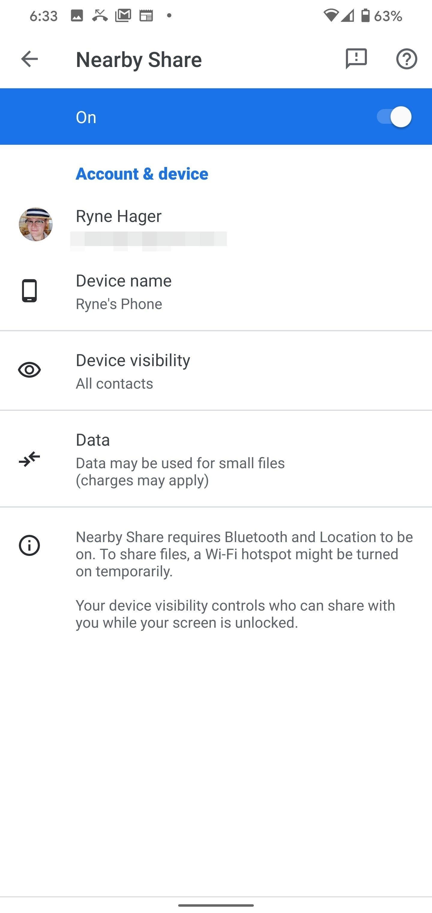
Task: Tap the All contacts visibility value
Action: [x=114, y=384]
